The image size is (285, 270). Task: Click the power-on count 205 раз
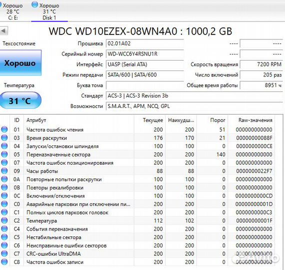point(261,75)
